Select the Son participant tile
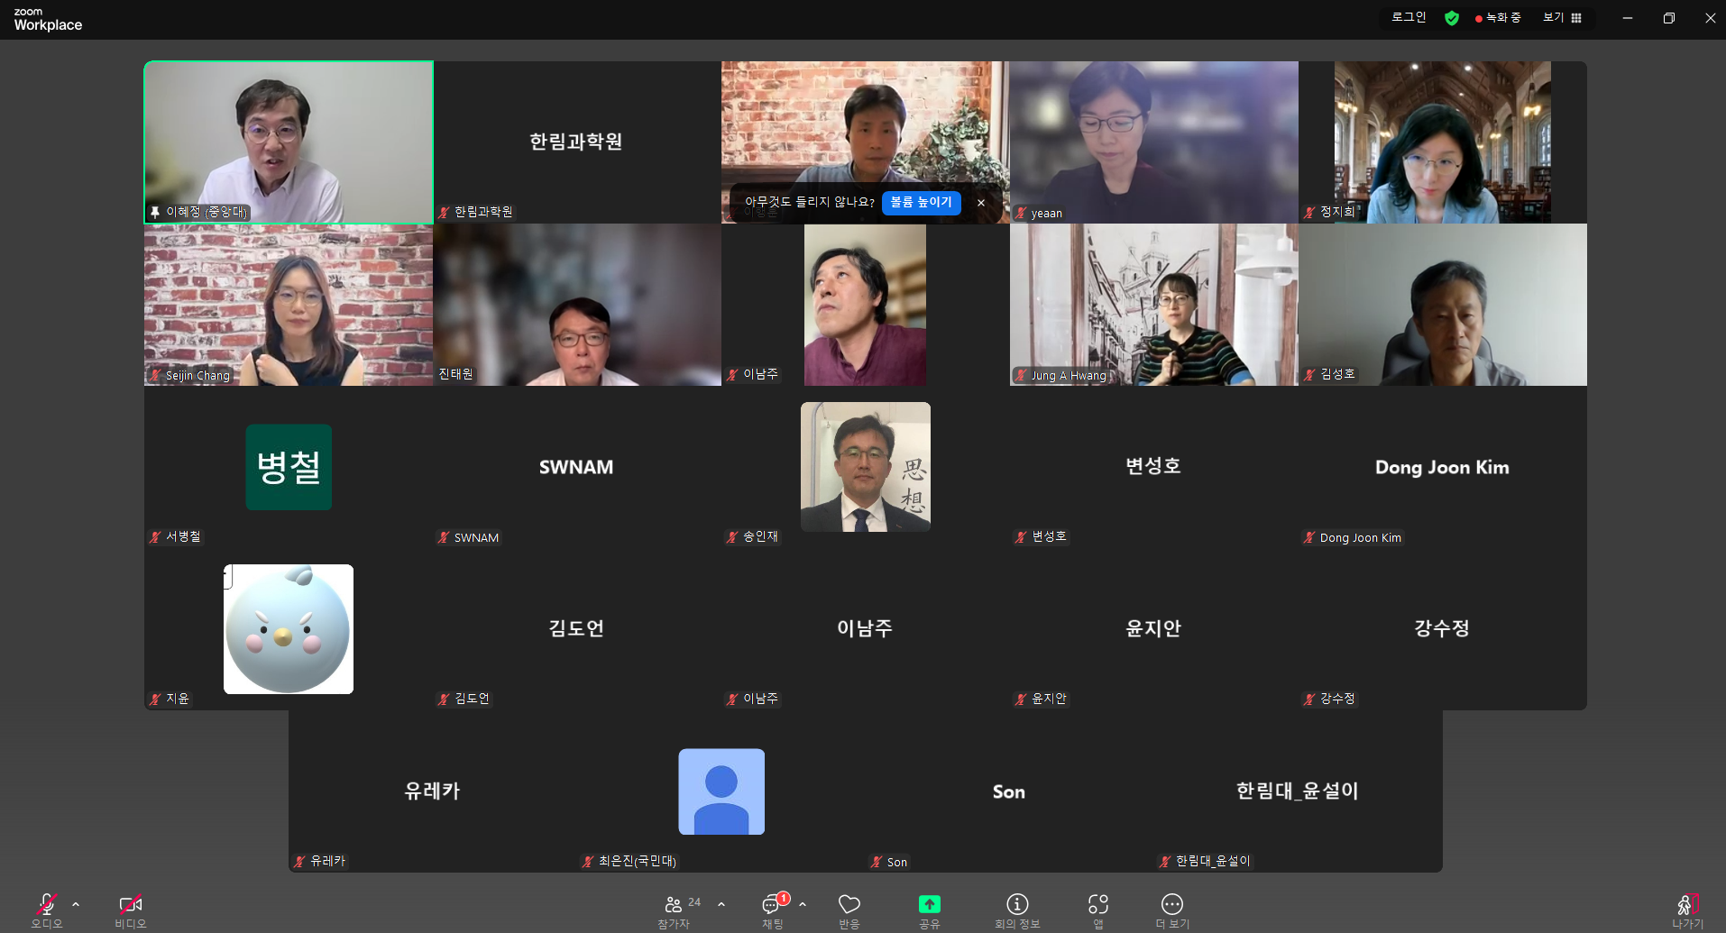 (x=1010, y=791)
